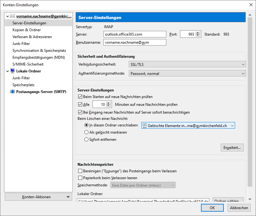Image resolution: width=256 pixels, height=216 pixels.
Task: Toggle 'Bei Eingang neuer Nachrichten' notification checkbox
Action: (x=80, y=112)
